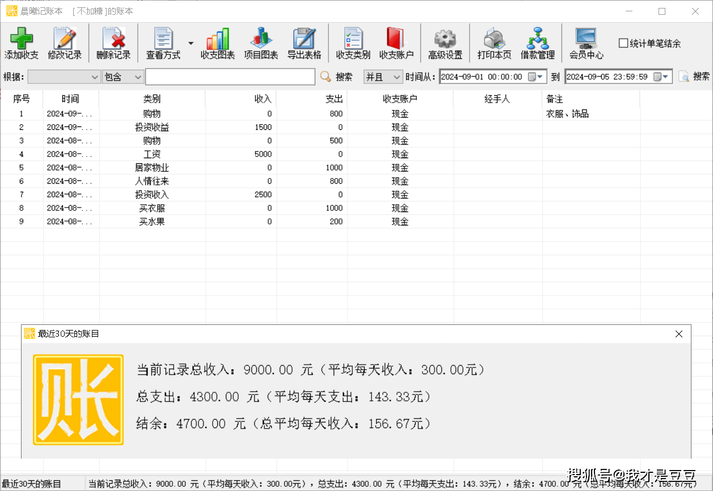Click the 搜索 search button

click(334, 76)
